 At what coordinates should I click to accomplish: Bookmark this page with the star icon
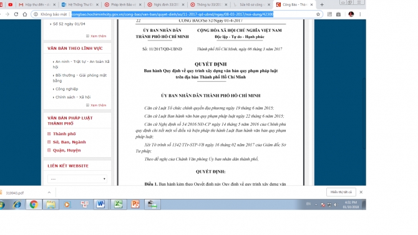[x=318, y=14]
